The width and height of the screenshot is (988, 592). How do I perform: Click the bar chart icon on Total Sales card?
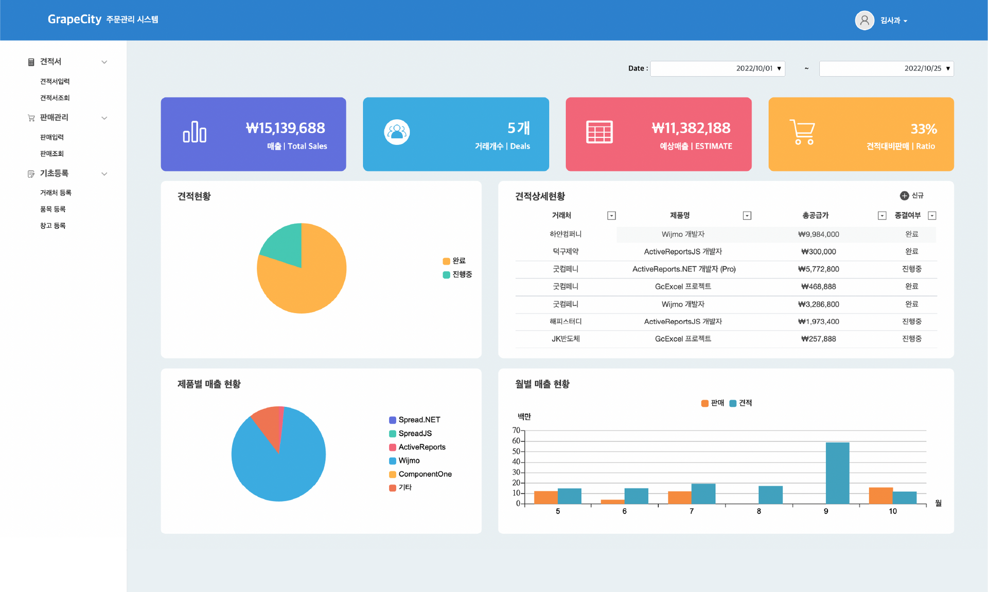(195, 132)
